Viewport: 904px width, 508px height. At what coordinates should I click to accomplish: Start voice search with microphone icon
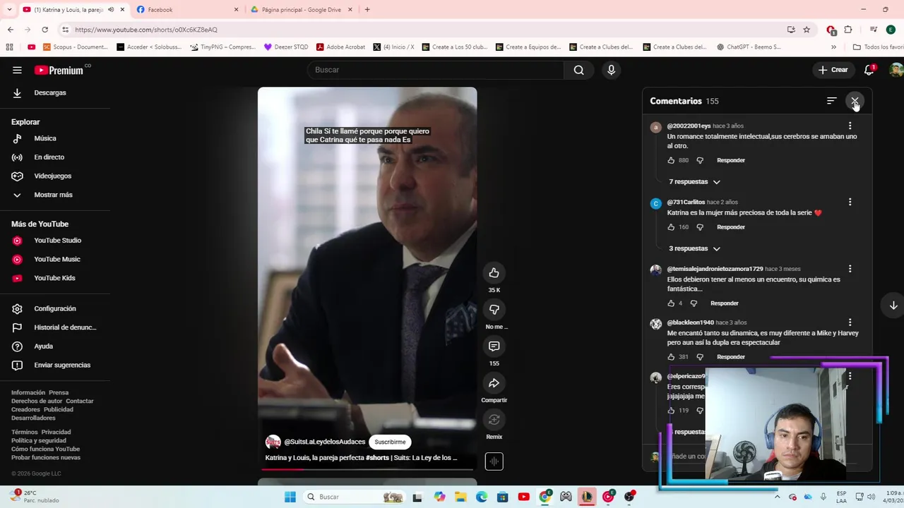click(612, 70)
